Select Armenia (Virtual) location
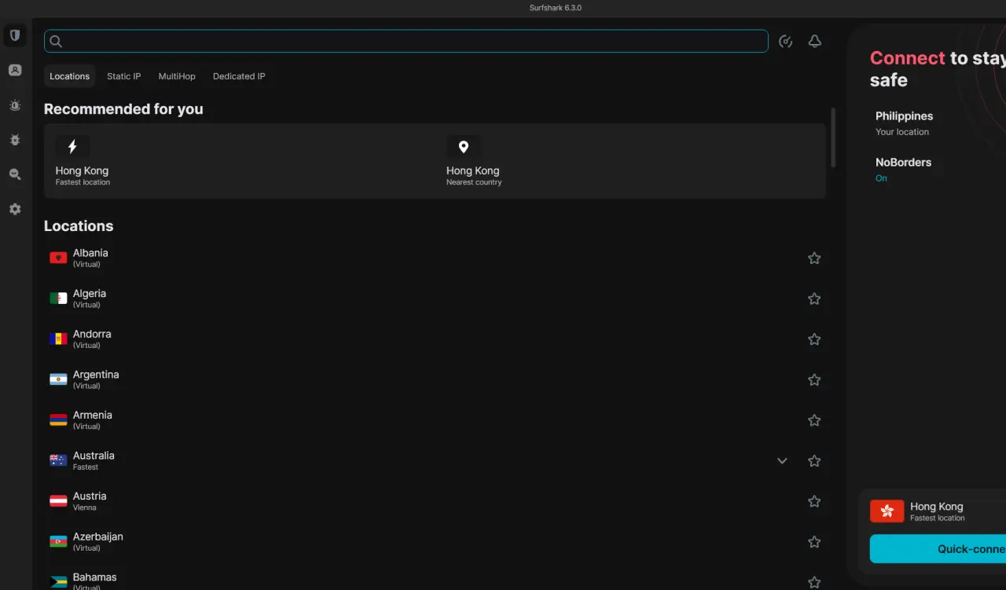 click(435, 420)
